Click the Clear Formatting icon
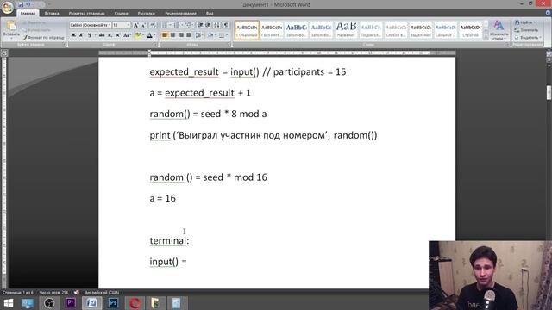The width and height of the screenshot is (552, 310). (154, 25)
